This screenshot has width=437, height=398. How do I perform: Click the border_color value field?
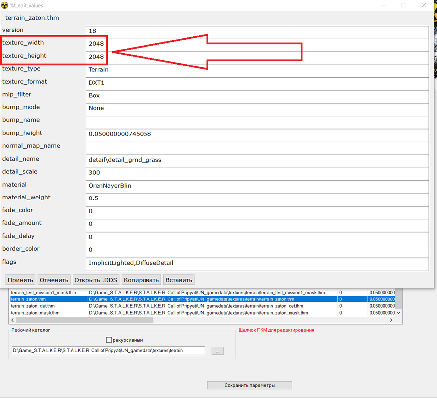point(257,251)
